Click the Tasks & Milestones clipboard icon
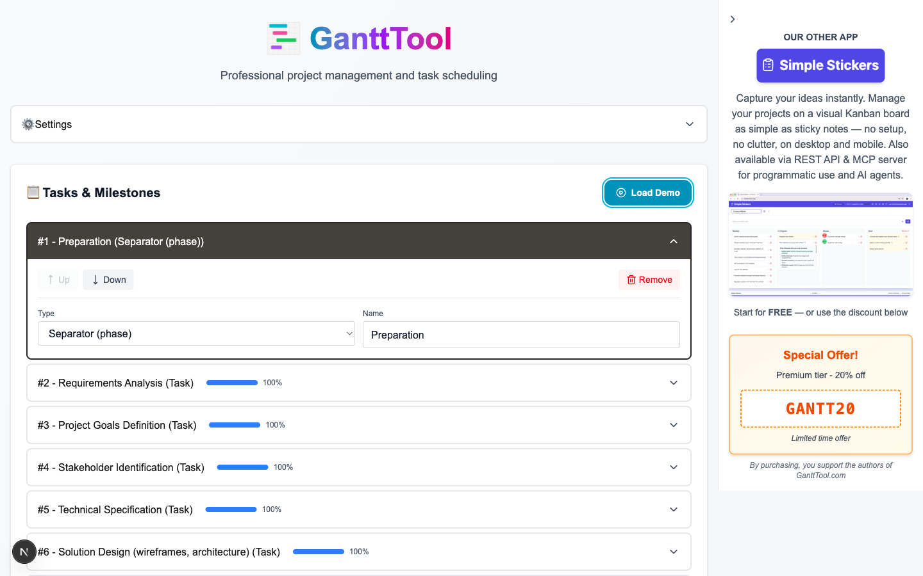This screenshot has height=576, width=923. click(33, 193)
